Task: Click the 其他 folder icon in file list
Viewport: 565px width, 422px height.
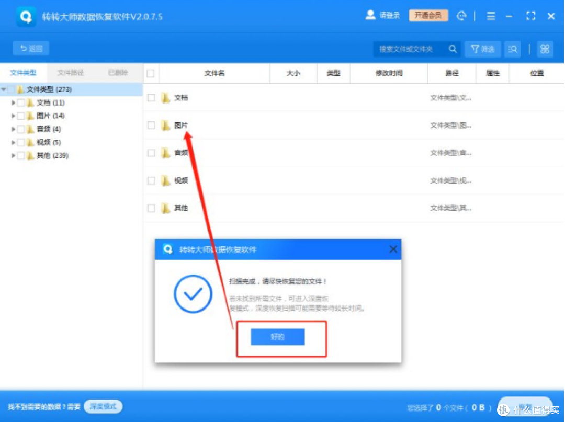Action: pos(165,208)
